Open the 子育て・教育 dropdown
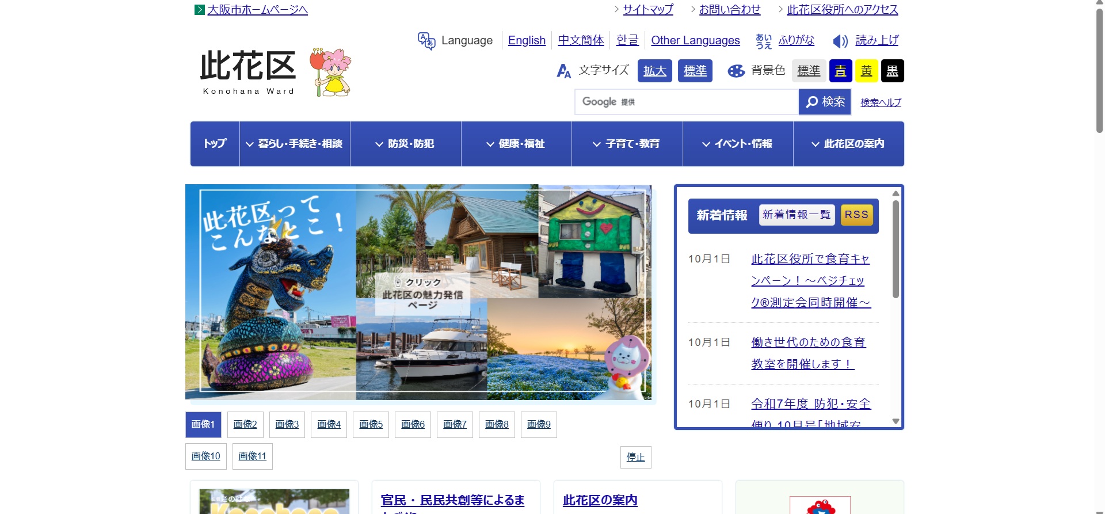 pos(627,144)
